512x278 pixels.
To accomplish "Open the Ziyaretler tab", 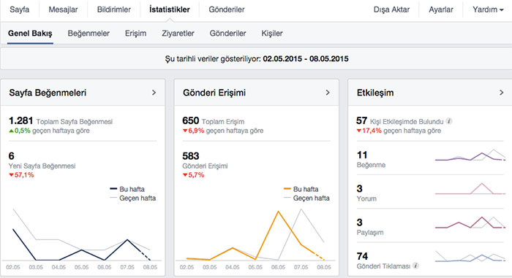I will pos(178,34).
